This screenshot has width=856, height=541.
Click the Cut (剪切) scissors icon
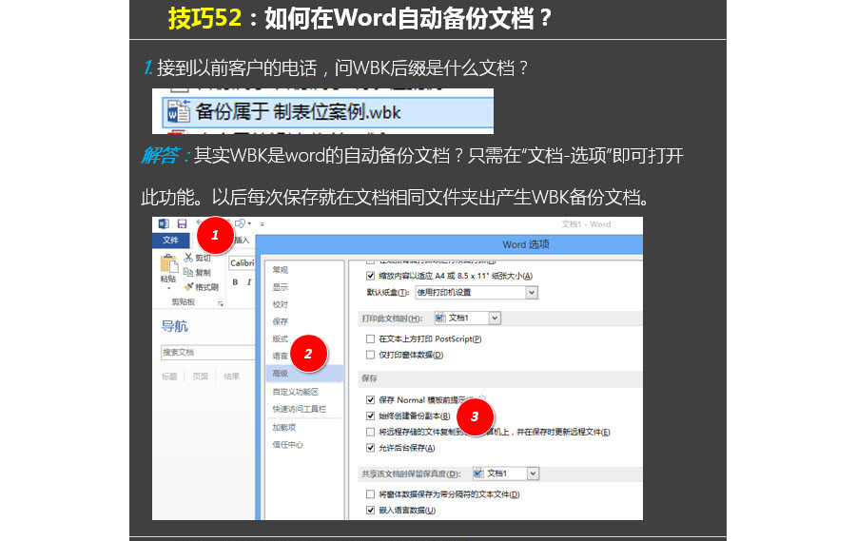(188, 257)
